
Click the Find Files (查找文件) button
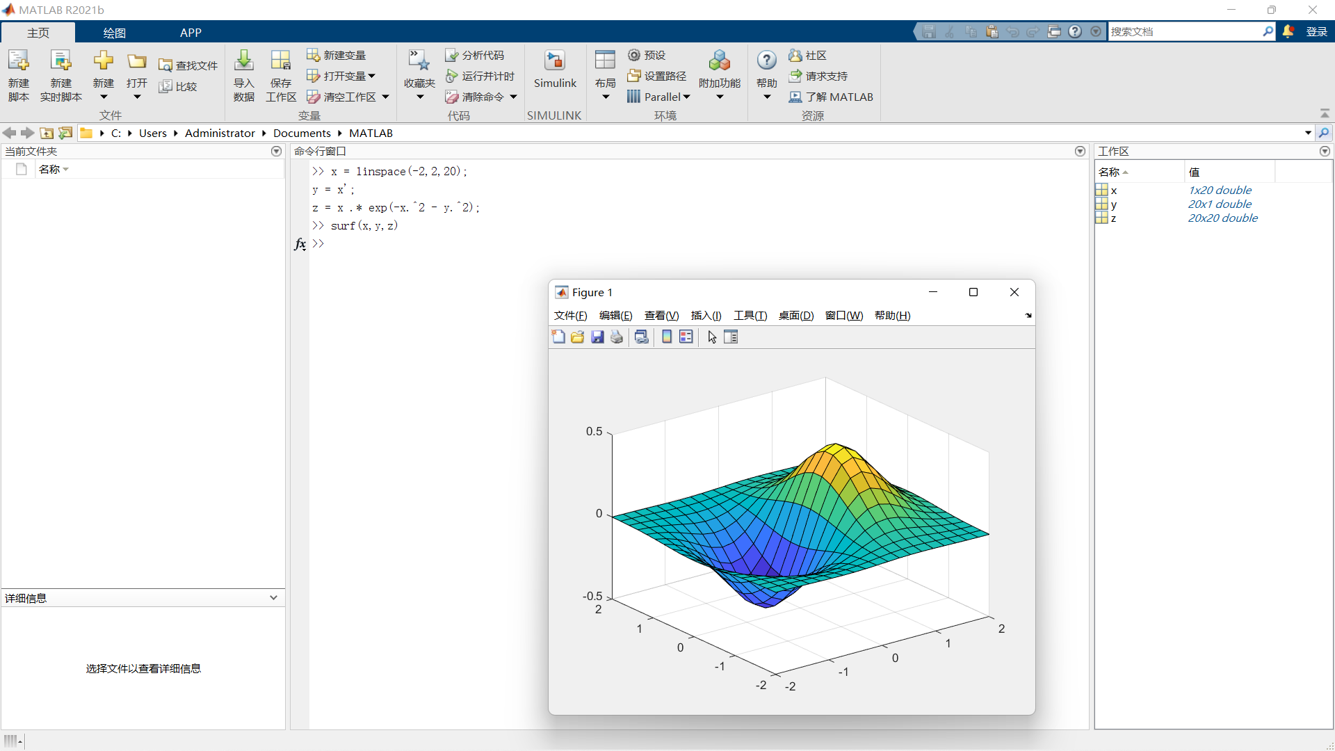pyautogui.click(x=188, y=65)
